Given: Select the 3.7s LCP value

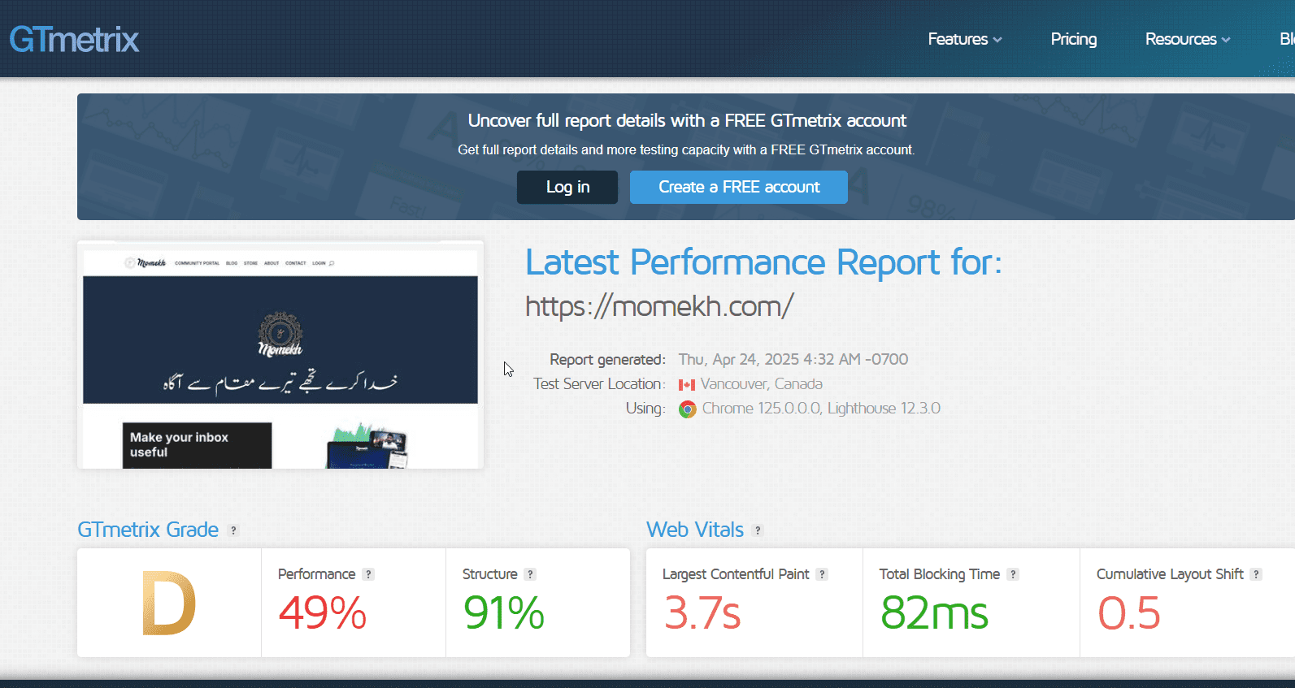Looking at the screenshot, I should 702,613.
